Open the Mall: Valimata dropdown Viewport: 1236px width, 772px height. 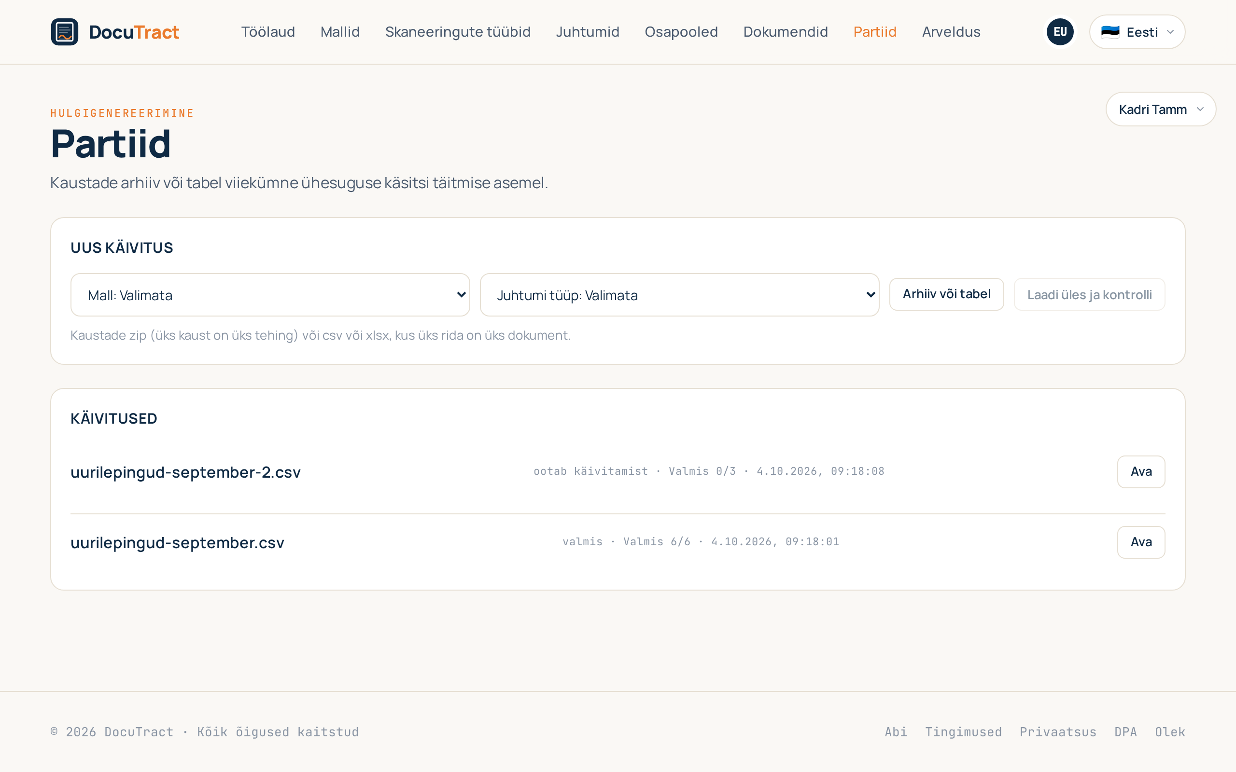click(x=270, y=295)
